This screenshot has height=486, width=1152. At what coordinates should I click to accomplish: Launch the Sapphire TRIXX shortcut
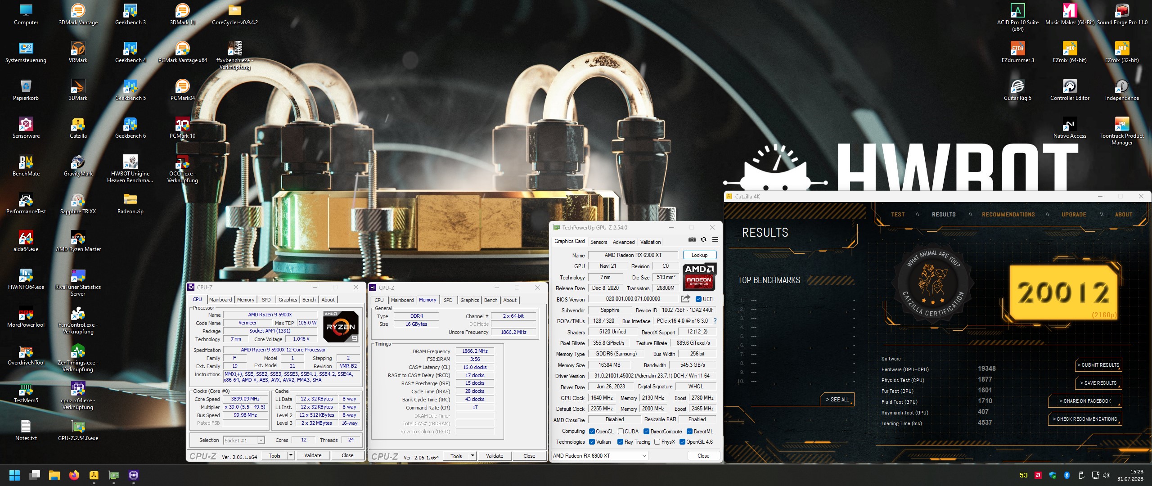pyautogui.click(x=78, y=203)
